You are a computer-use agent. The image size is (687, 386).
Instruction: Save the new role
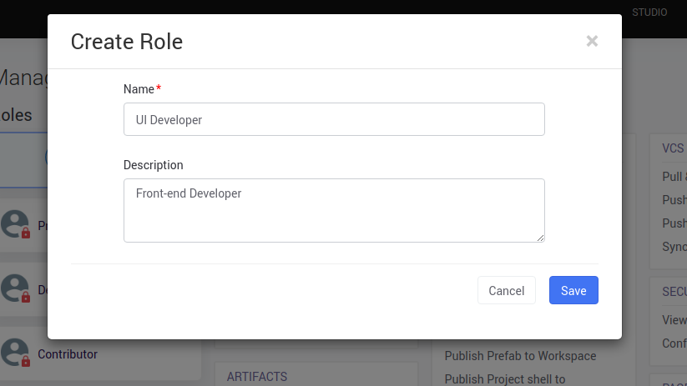click(573, 290)
